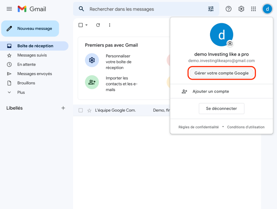277x209 pixels.
Task: Compose with Nouveau message button
Action: (30, 29)
